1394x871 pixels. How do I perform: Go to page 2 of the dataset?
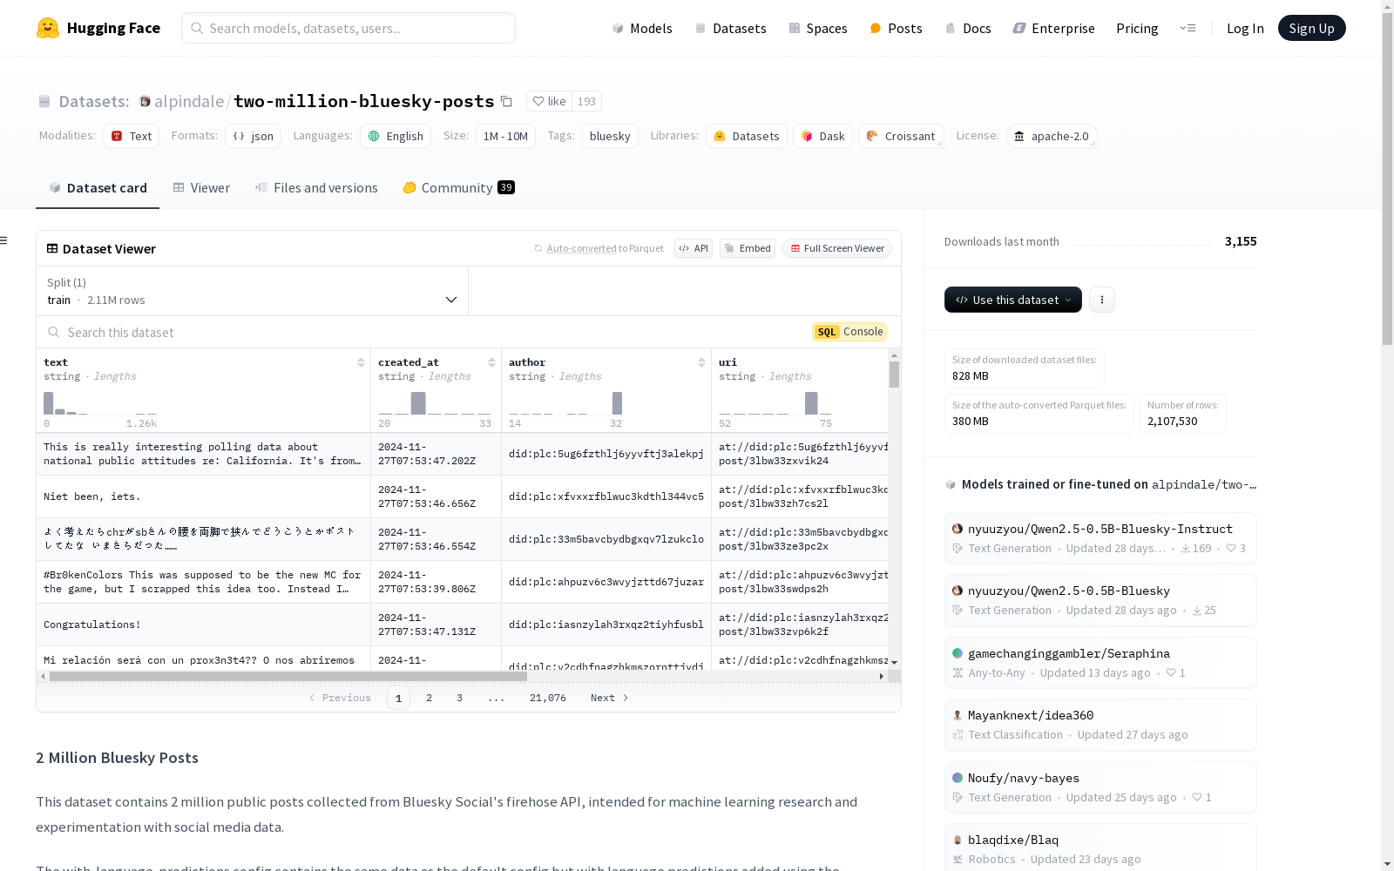point(429,698)
